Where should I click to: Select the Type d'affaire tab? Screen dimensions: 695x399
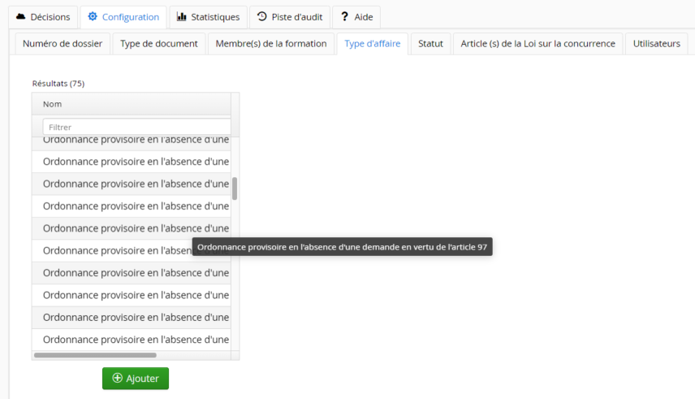point(372,44)
